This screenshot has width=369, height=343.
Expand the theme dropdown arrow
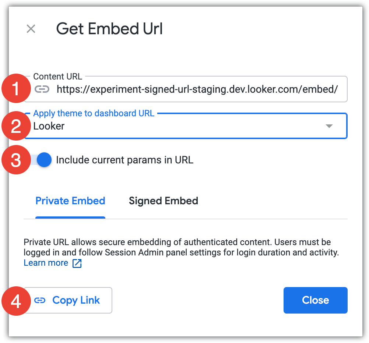tap(329, 126)
